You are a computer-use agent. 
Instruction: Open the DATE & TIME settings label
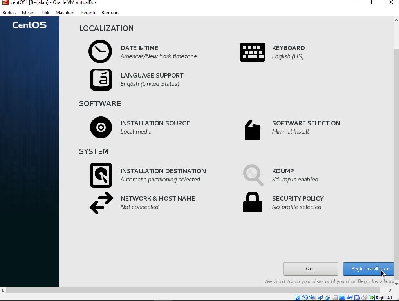click(139, 48)
